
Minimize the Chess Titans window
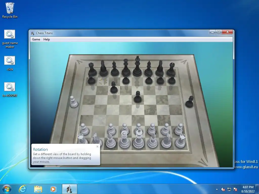(x=212, y=32)
